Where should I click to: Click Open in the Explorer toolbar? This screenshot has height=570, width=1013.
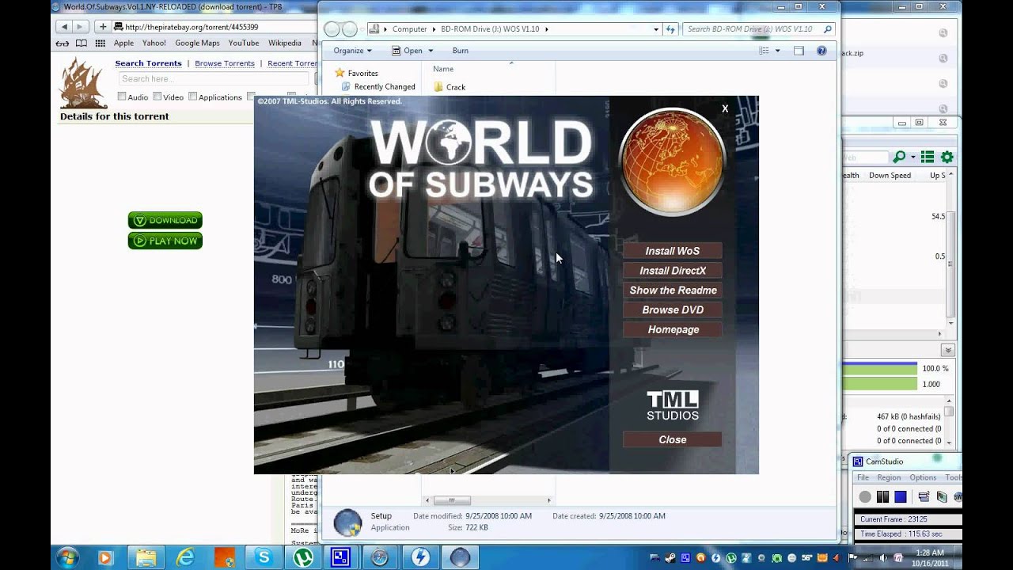pyautogui.click(x=407, y=51)
